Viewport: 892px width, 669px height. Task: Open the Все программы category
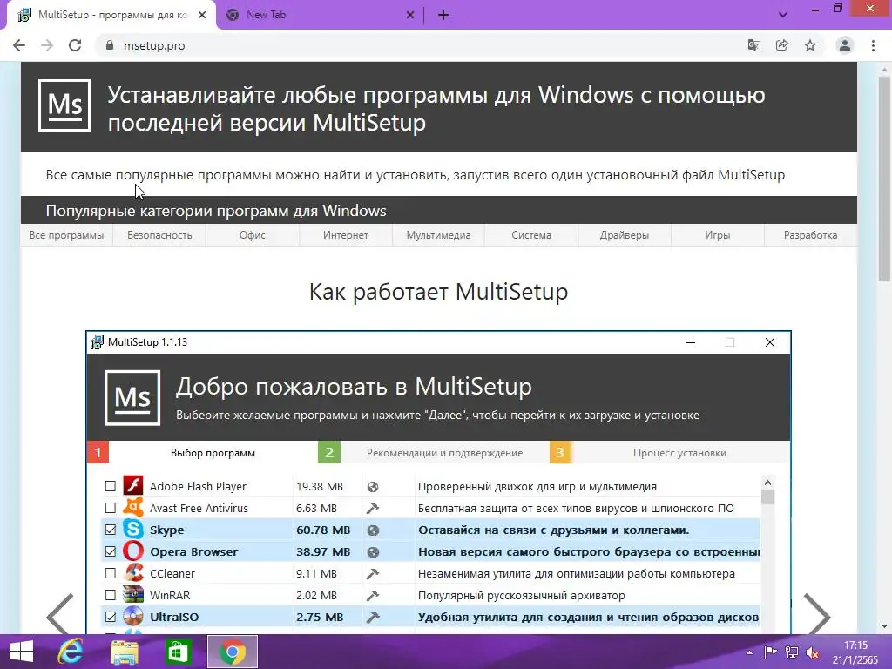(66, 235)
